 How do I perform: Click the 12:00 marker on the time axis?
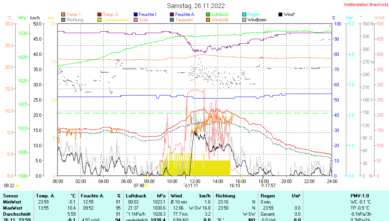point(195,181)
